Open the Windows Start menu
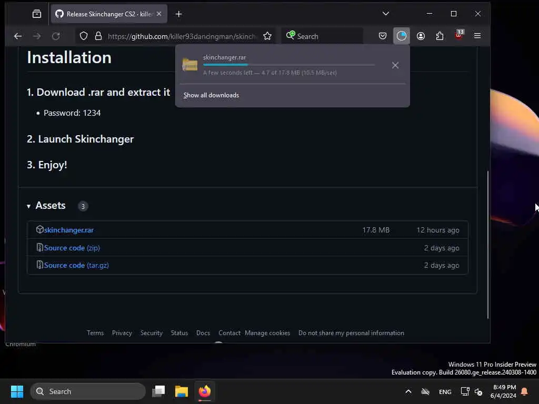 pyautogui.click(x=17, y=391)
